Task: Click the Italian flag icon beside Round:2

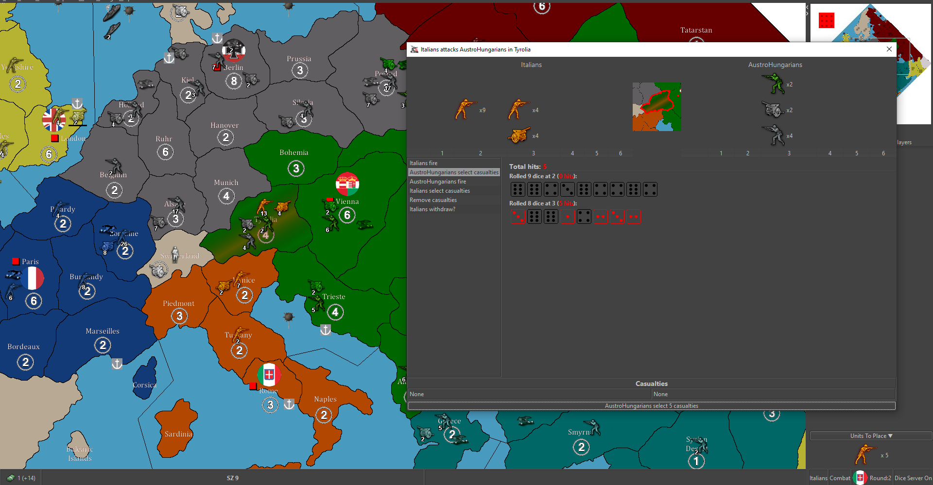Action: click(x=860, y=478)
